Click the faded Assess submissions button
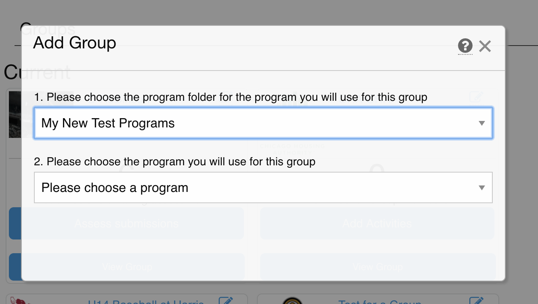538x304 pixels. [x=126, y=223]
